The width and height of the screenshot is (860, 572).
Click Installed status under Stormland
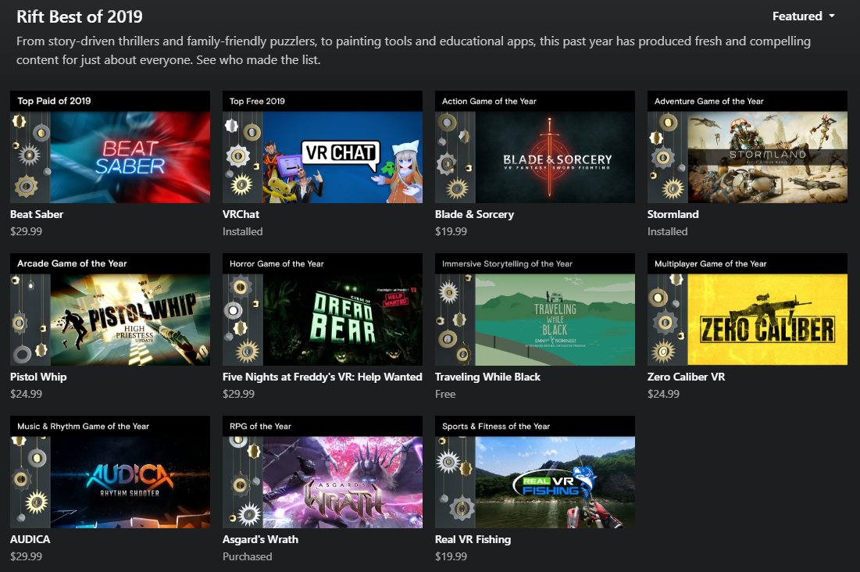(668, 231)
